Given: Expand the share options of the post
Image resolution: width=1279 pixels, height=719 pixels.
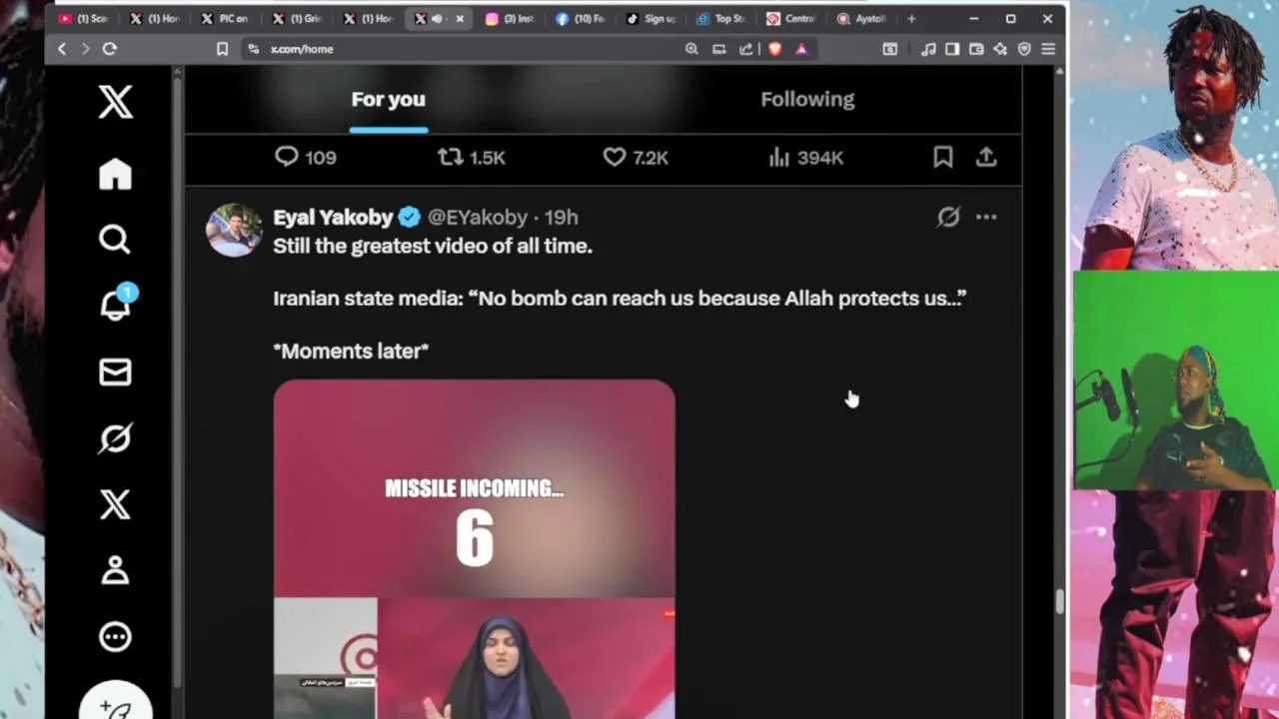Looking at the screenshot, I should click(x=986, y=157).
